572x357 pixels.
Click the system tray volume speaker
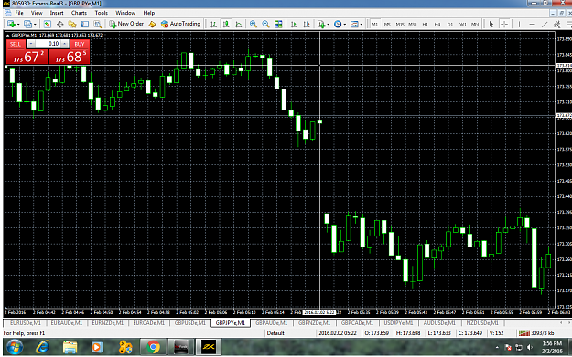[x=530, y=348]
